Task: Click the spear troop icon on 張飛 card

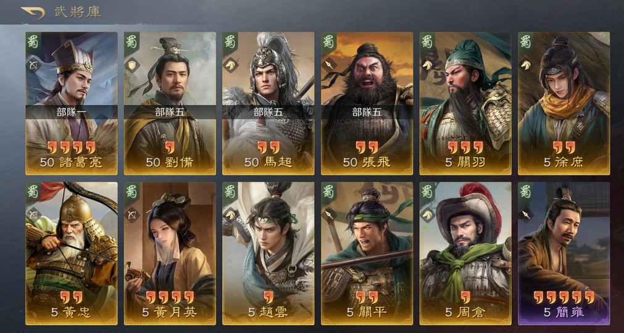Action: tap(329, 65)
